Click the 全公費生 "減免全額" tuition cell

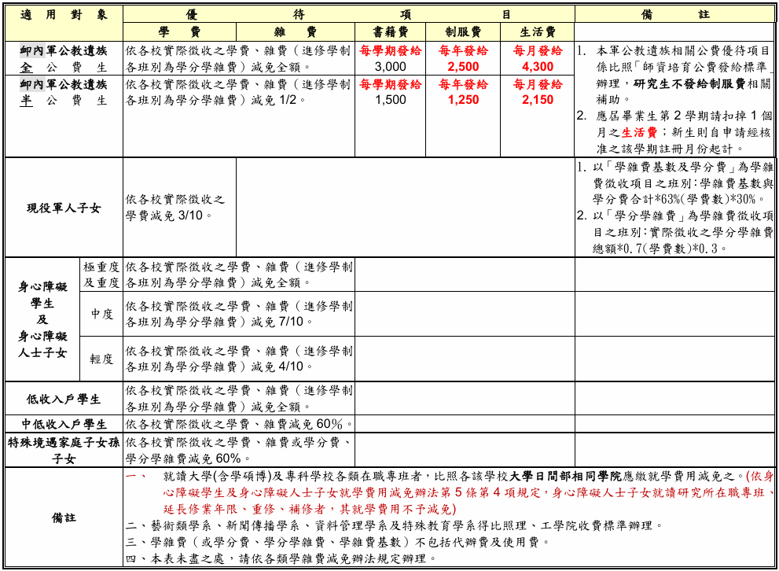239,59
